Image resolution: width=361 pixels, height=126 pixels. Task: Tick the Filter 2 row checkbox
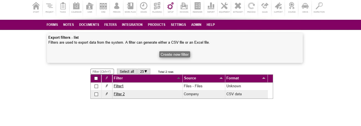[96, 94]
